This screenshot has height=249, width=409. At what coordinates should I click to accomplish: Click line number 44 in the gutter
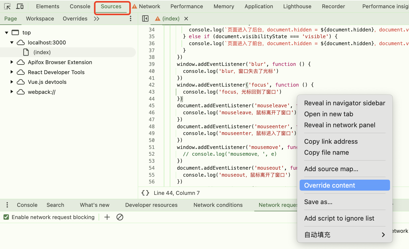pyautogui.click(x=152, y=99)
